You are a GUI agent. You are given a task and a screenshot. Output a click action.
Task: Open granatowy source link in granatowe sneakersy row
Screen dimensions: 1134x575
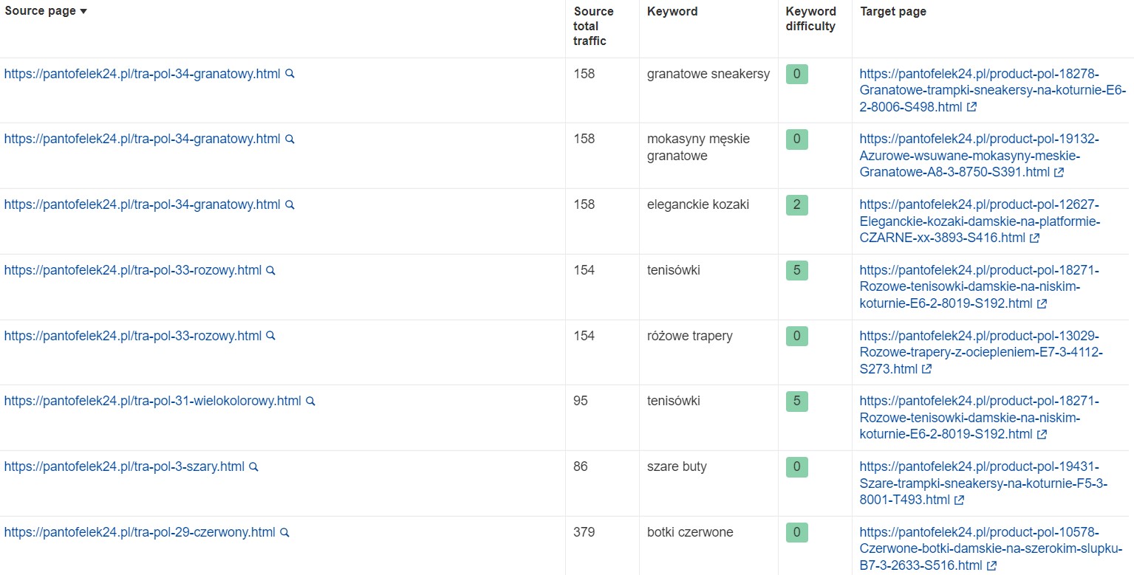point(143,74)
